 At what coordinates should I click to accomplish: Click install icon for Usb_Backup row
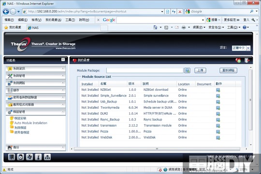[x=218, y=102]
